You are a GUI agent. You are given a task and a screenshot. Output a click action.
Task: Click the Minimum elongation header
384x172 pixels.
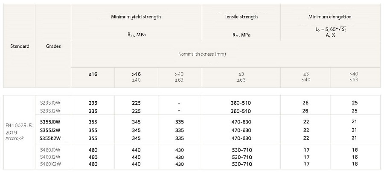(x=330, y=17)
